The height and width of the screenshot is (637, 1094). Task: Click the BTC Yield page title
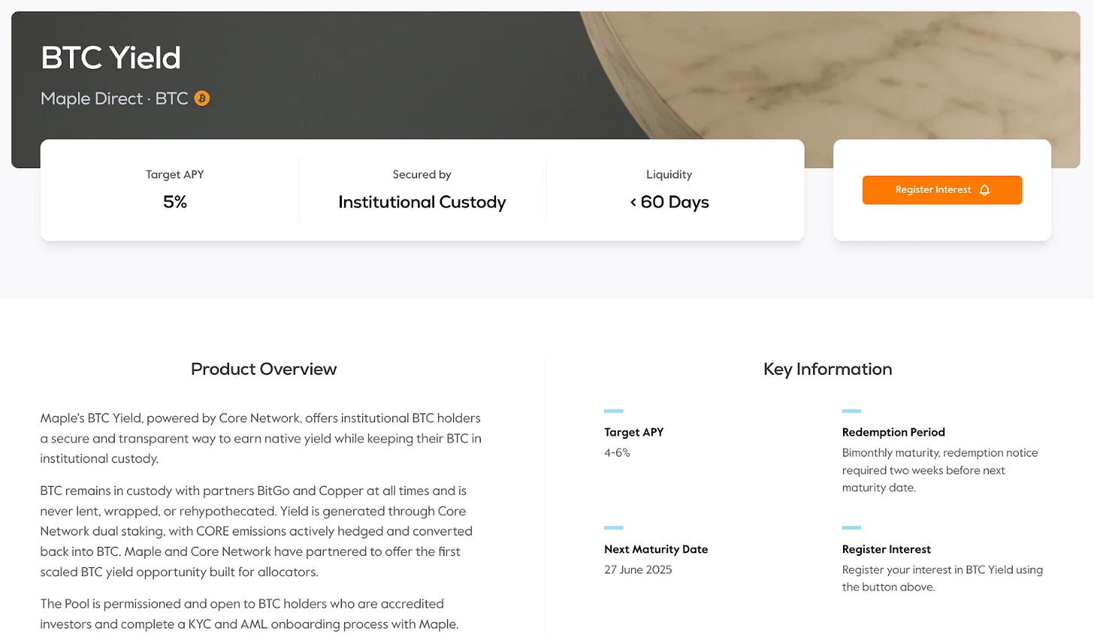coord(110,58)
